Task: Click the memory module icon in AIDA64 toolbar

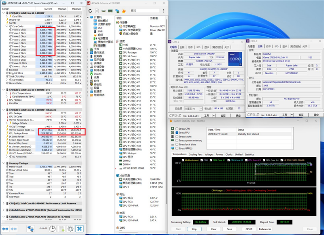Action: click(110, 11)
